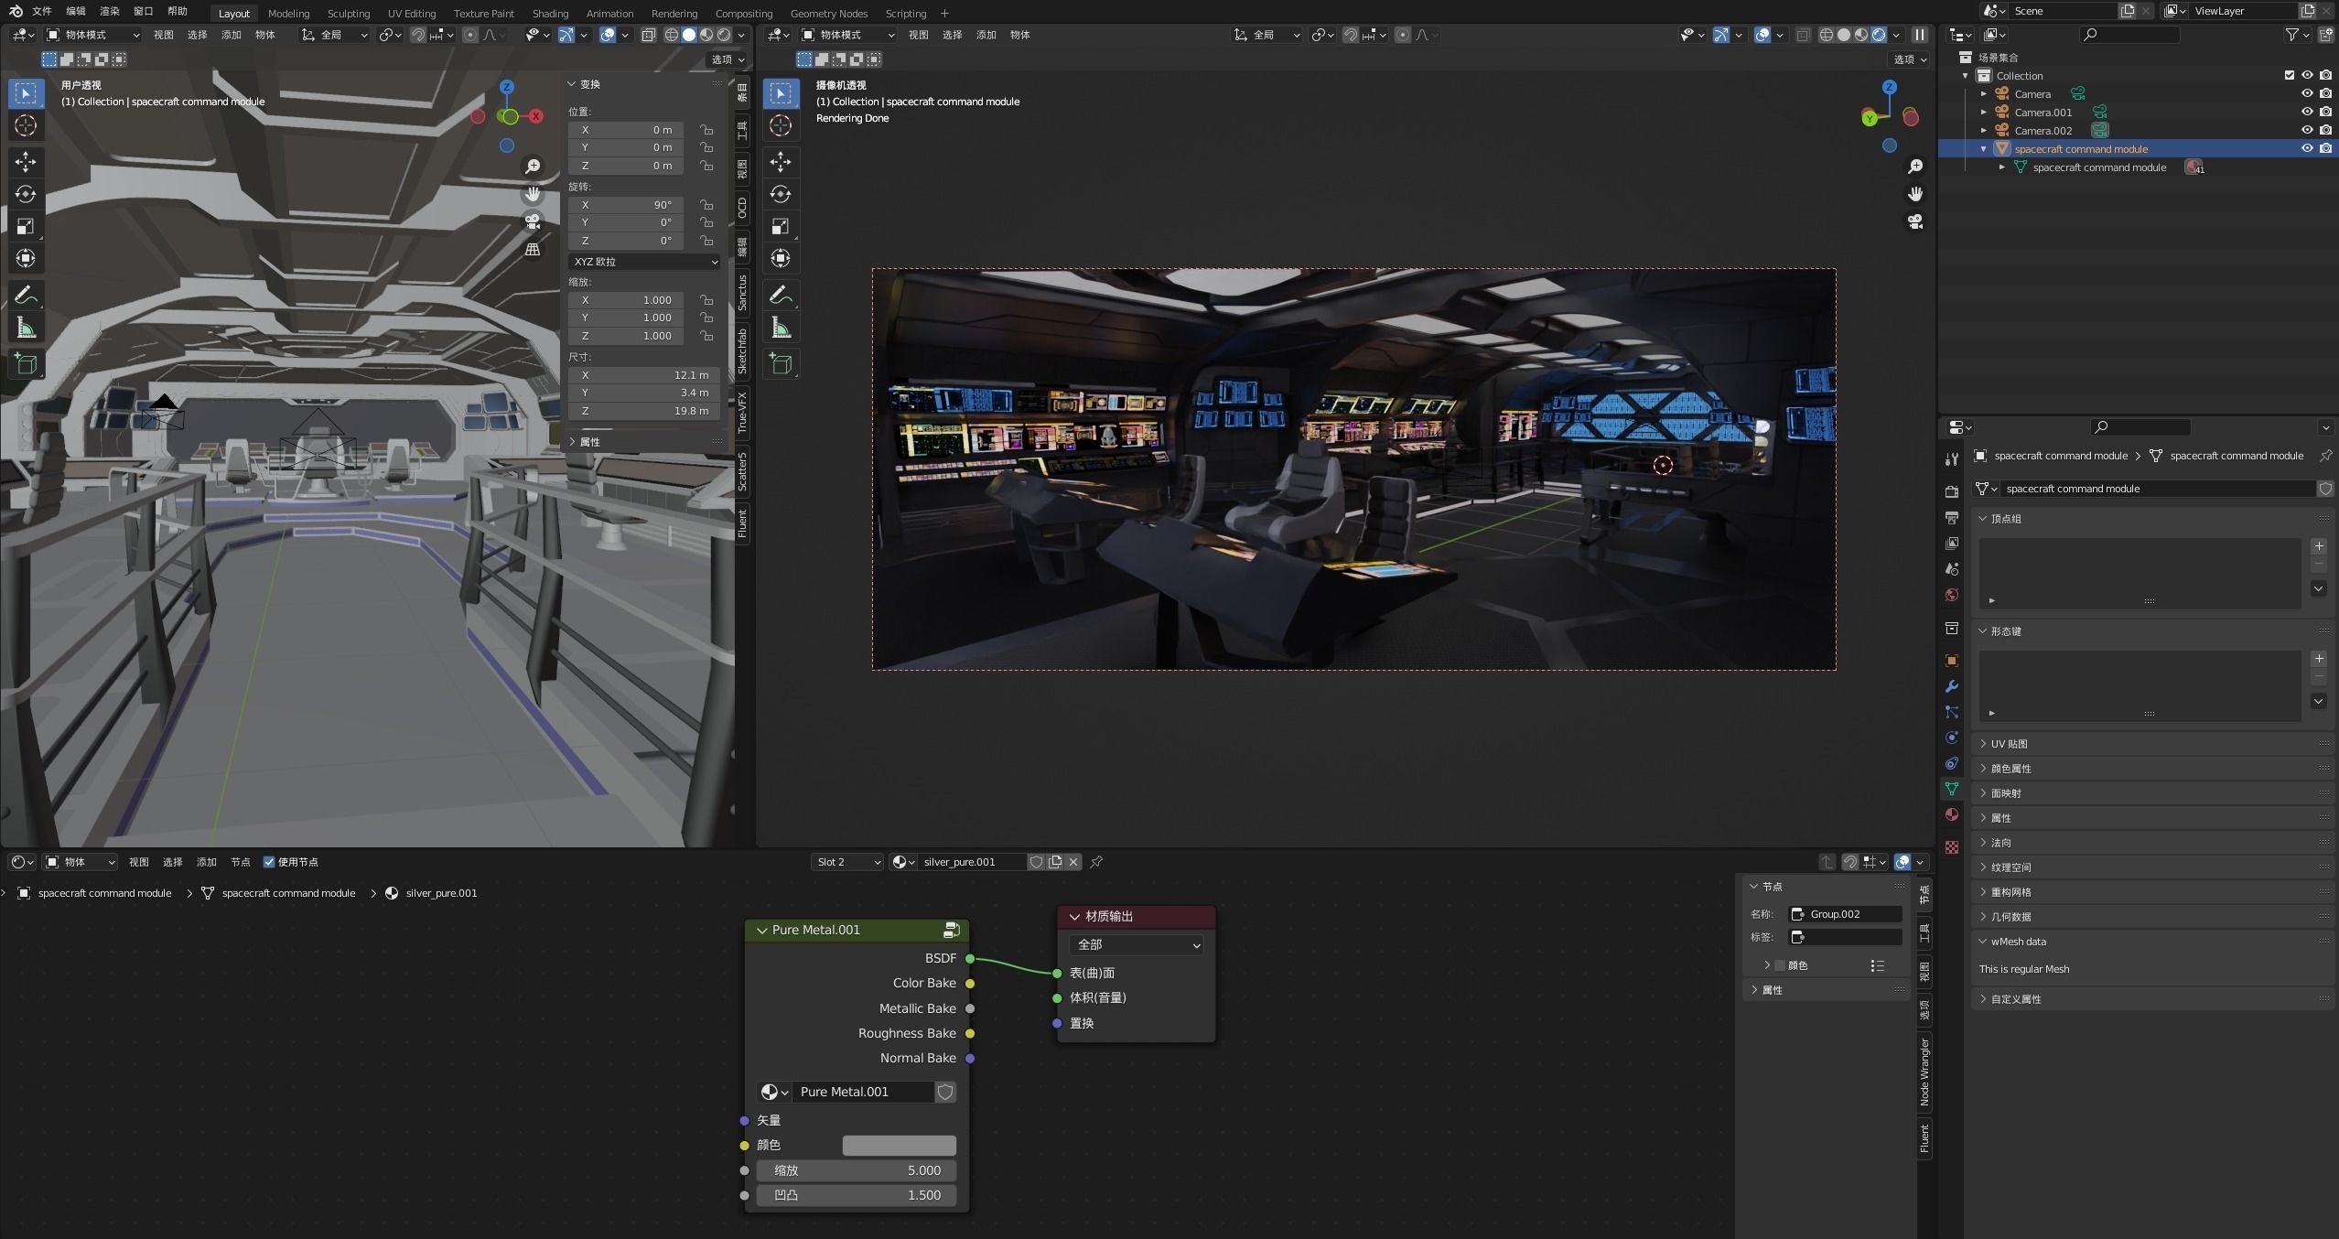Viewport: 2339px width, 1239px height.
Task: Click the 选项 button in left viewport
Action: 728,59
